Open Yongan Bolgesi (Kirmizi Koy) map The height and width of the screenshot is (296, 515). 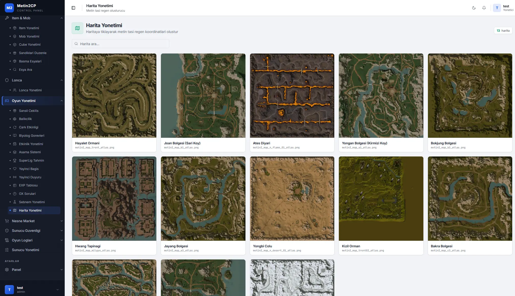[381, 96]
